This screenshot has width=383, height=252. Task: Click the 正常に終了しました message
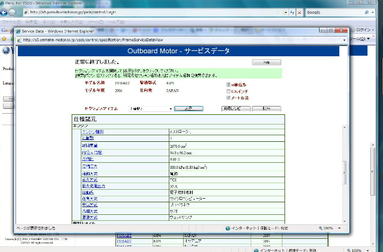[97, 62]
